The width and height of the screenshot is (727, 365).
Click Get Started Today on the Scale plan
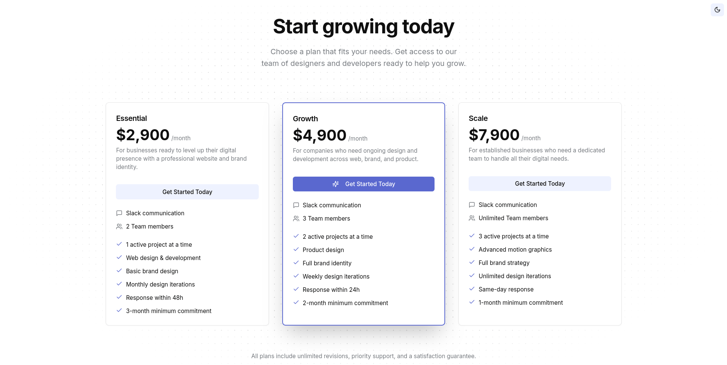coord(539,183)
